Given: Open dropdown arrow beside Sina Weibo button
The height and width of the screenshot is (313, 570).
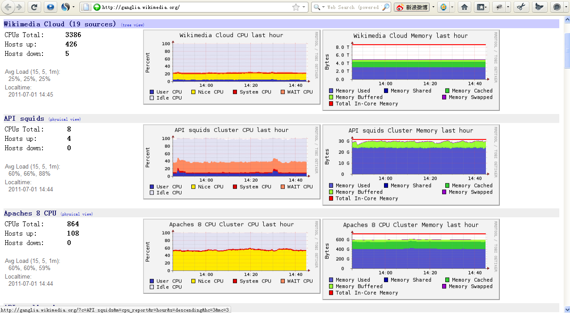Looking at the screenshot, I should (433, 7).
